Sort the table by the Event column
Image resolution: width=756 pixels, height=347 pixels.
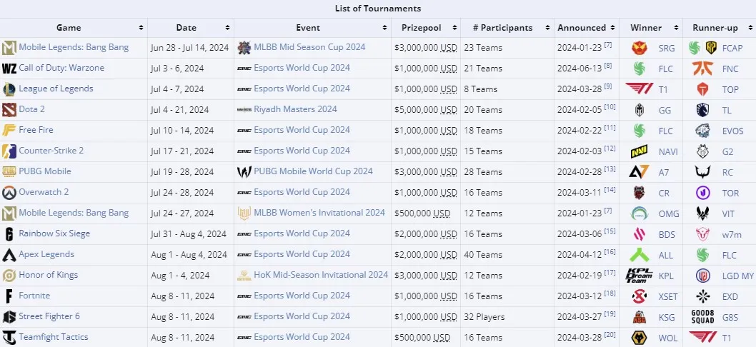tap(384, 28)
